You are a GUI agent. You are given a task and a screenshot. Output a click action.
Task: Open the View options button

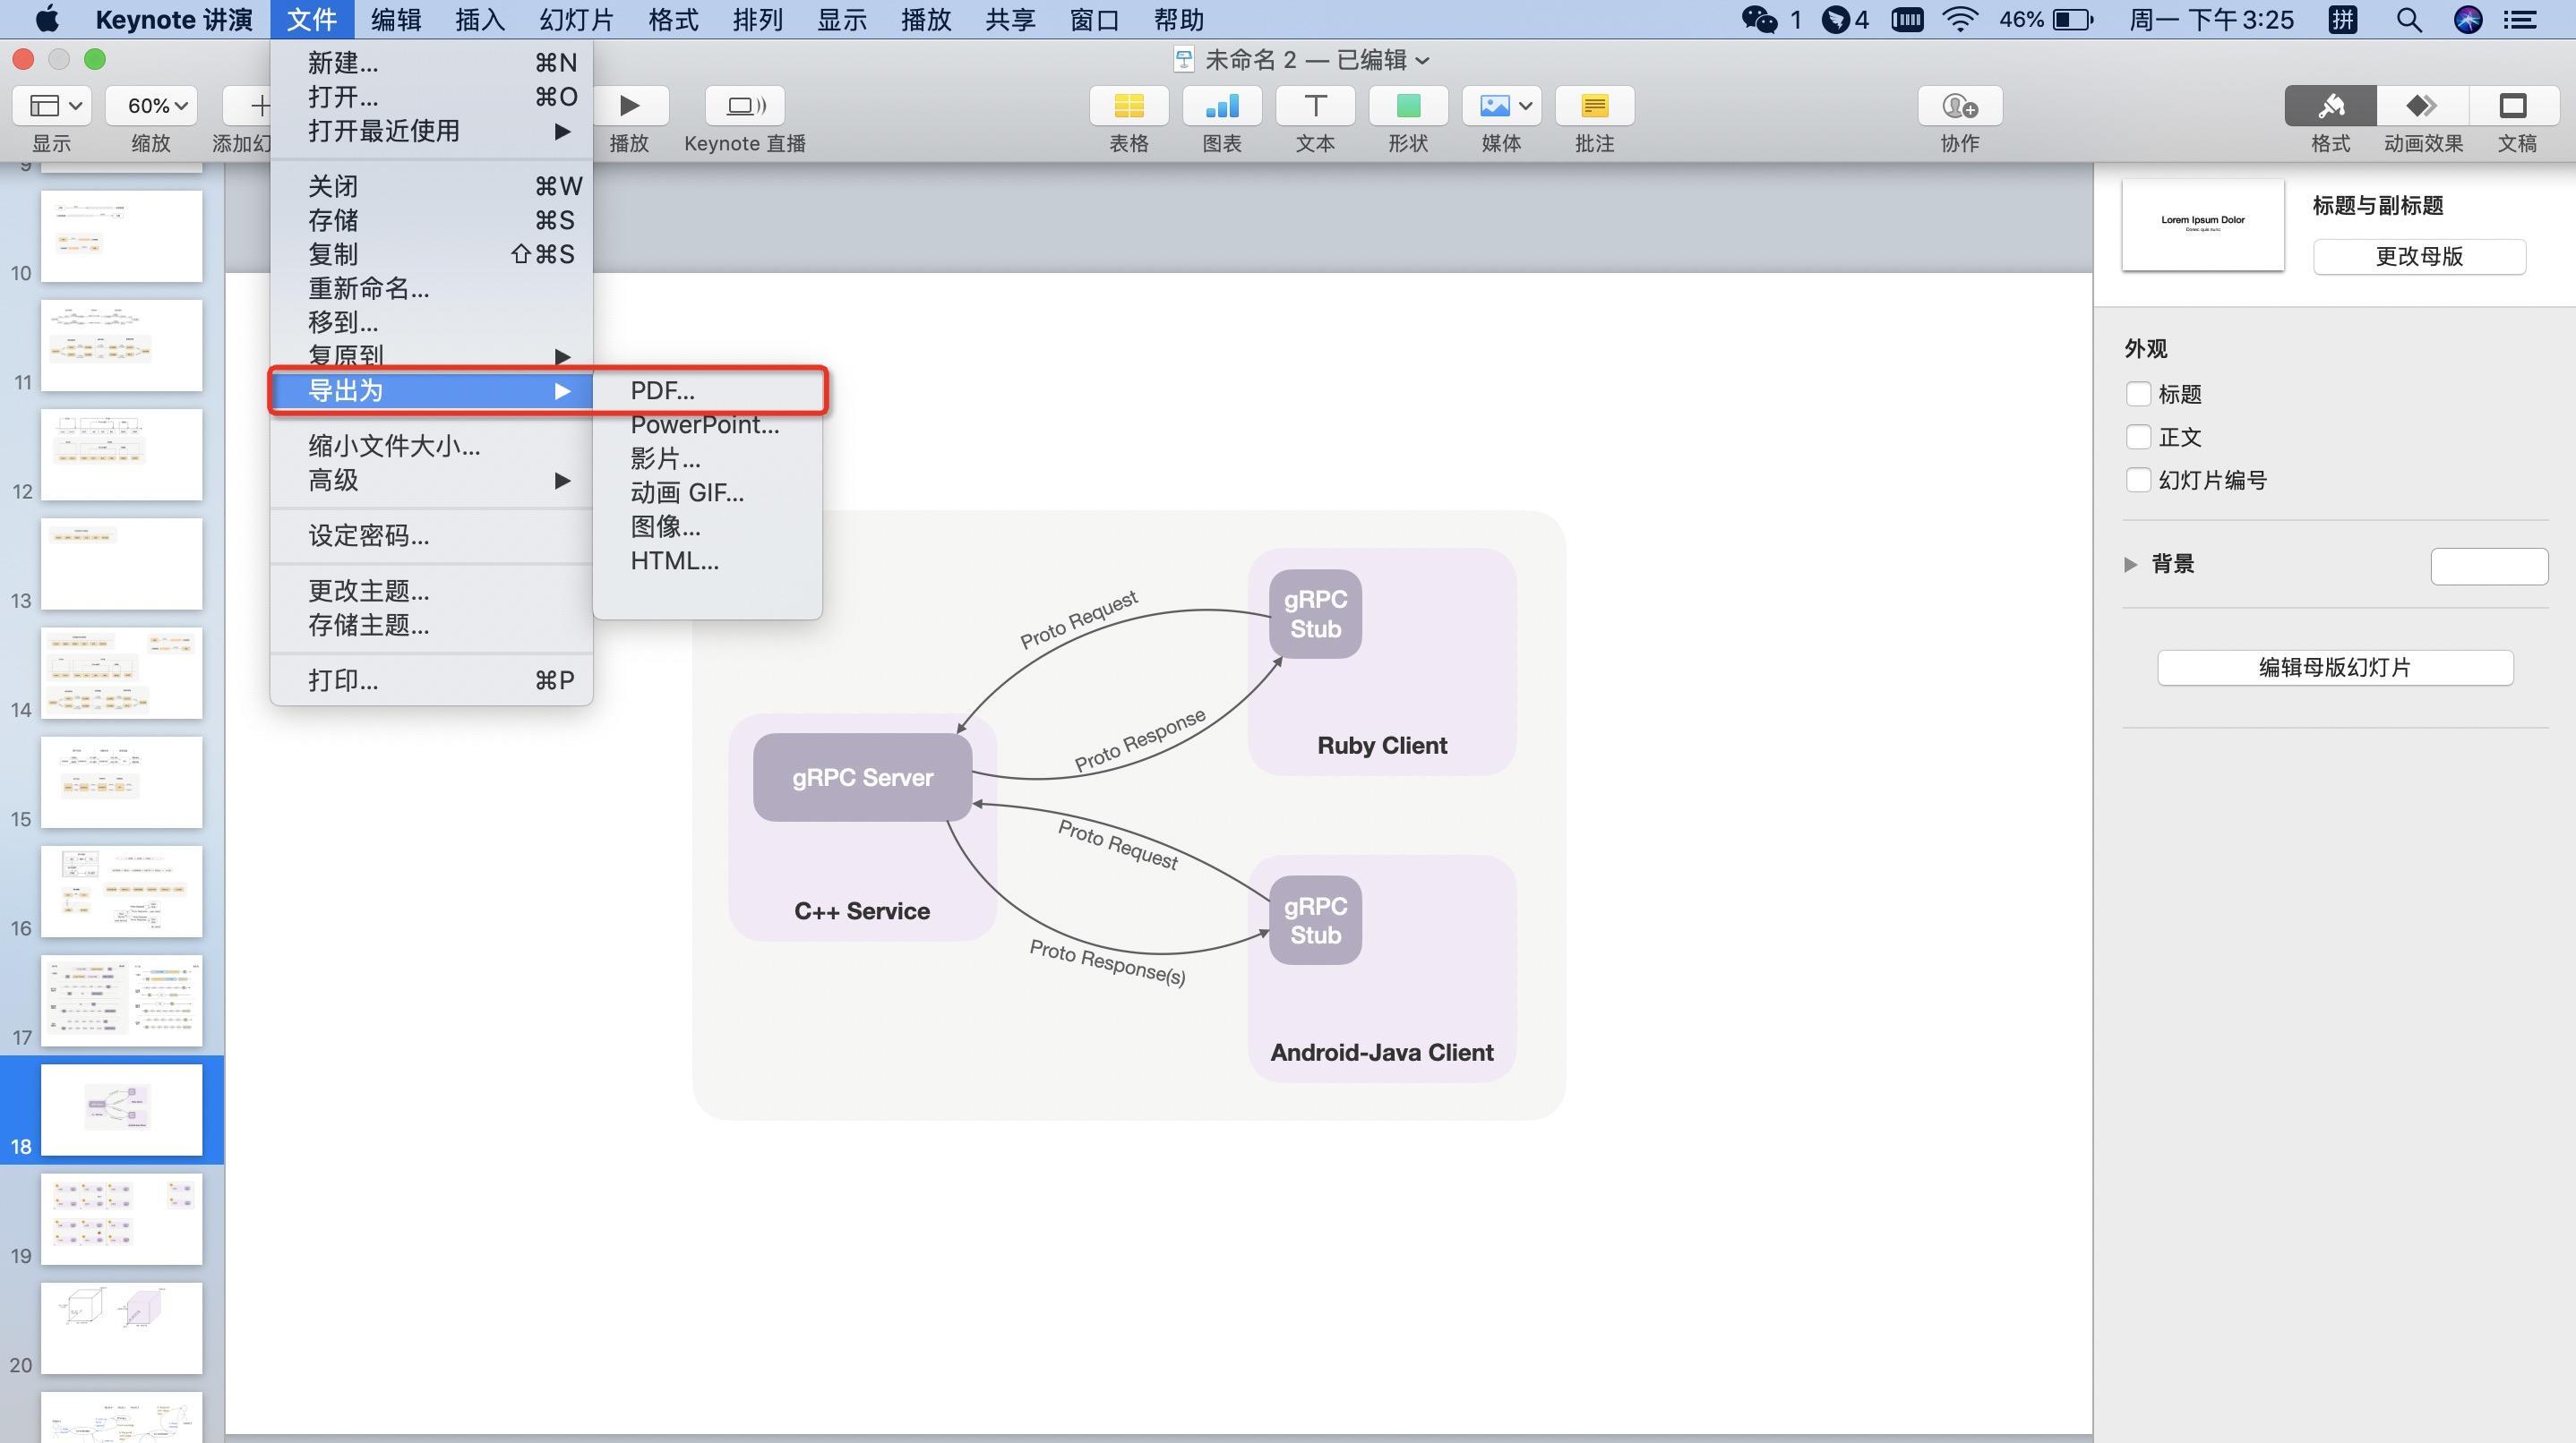pyautogui.click(x=53, y=106)
